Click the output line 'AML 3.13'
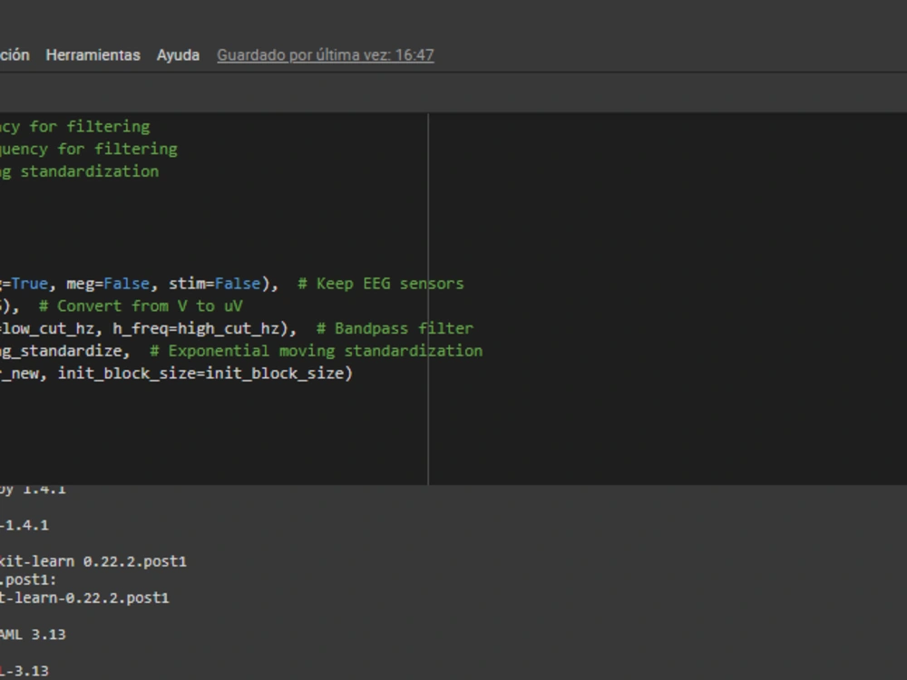The height and width of the screenshot is (680, 907). tap(33, 635)
